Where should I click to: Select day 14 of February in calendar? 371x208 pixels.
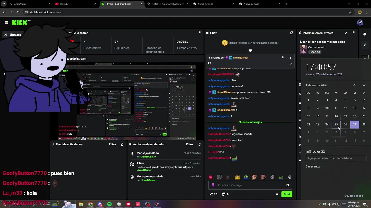(364, 108)
